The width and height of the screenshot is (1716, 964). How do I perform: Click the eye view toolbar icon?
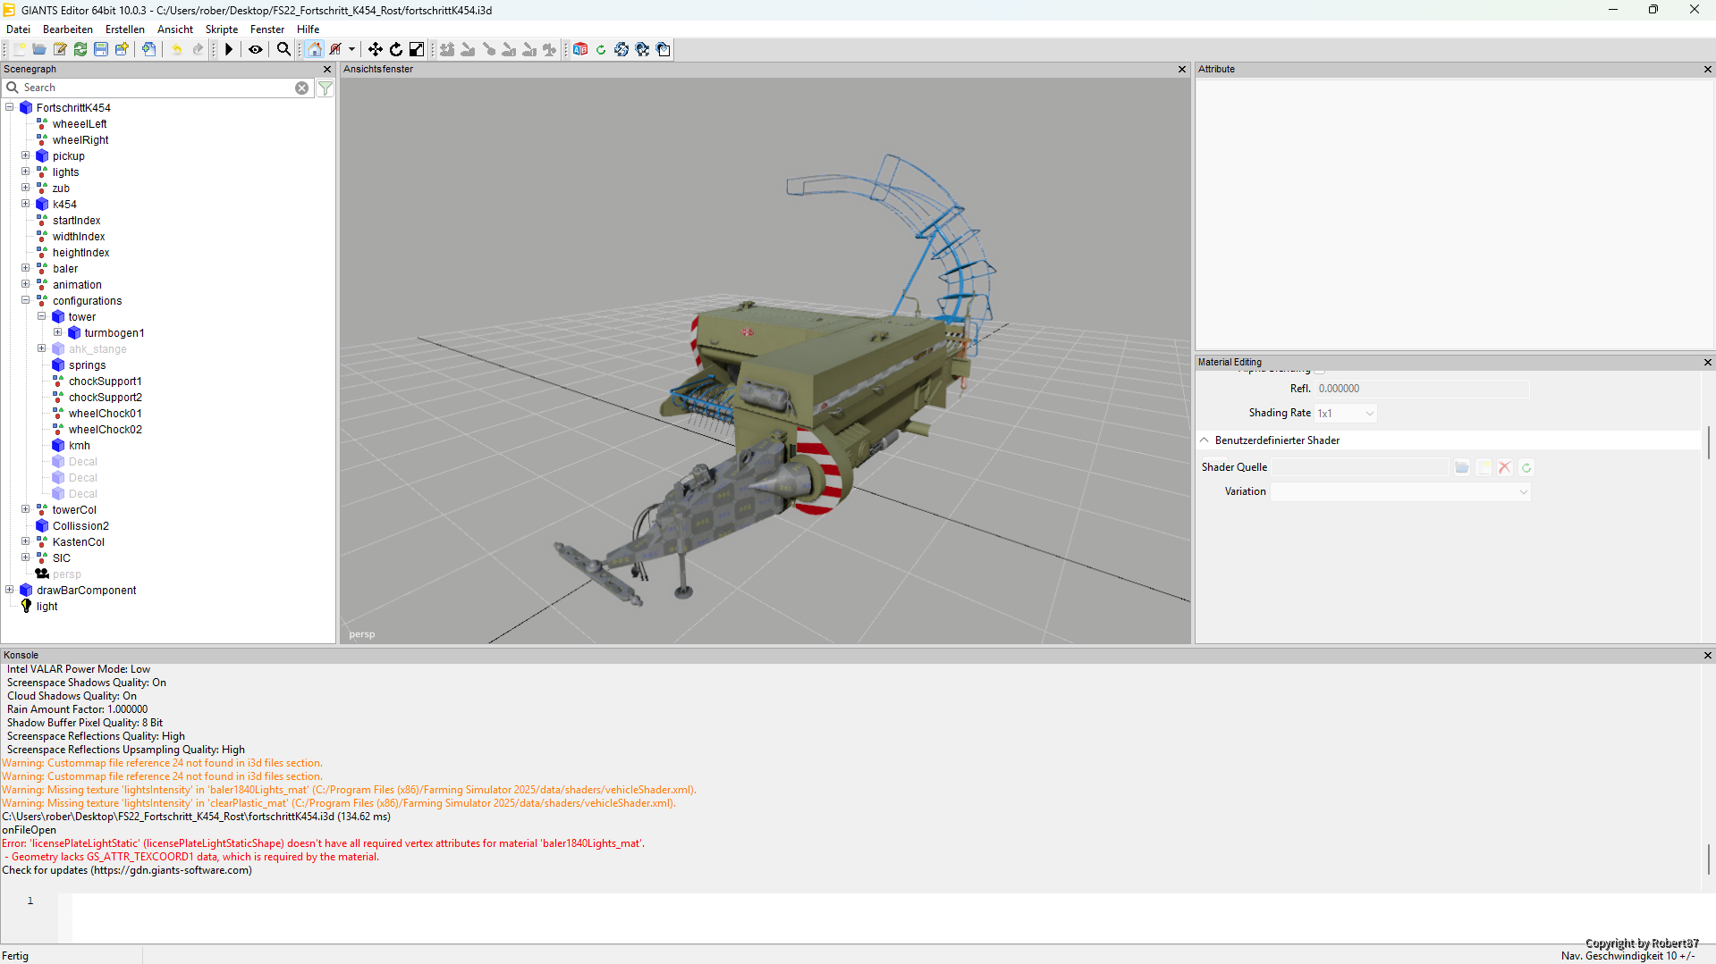click(256, 49)
